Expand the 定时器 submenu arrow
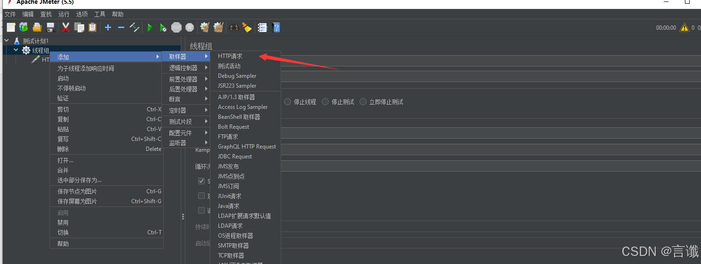 [x=206, y=110]
